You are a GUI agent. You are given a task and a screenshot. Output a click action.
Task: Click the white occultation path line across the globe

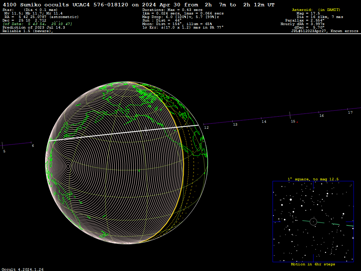124,133
